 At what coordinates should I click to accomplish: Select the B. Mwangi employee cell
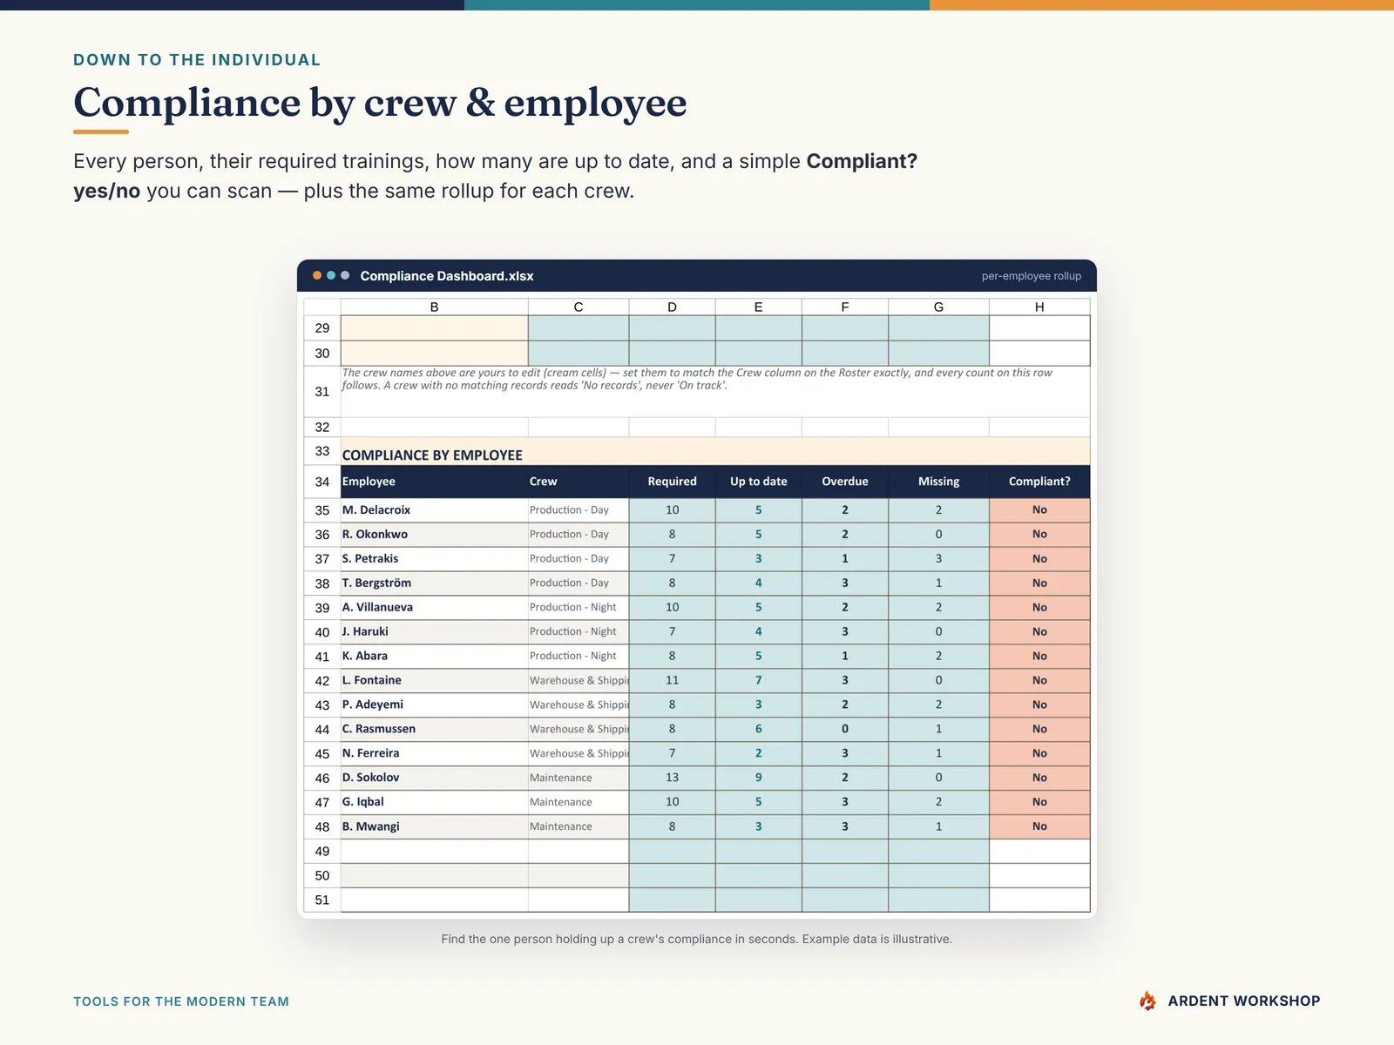(x=434, y=827)
